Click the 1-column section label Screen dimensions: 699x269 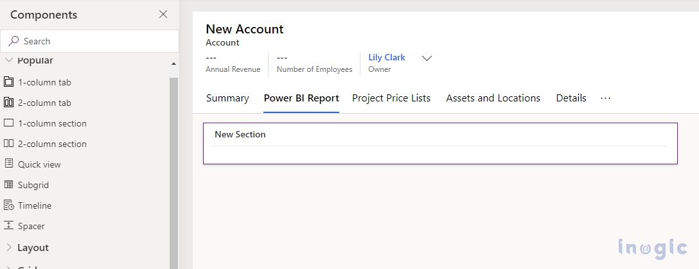pyautogui.click(x=52, y=123)
